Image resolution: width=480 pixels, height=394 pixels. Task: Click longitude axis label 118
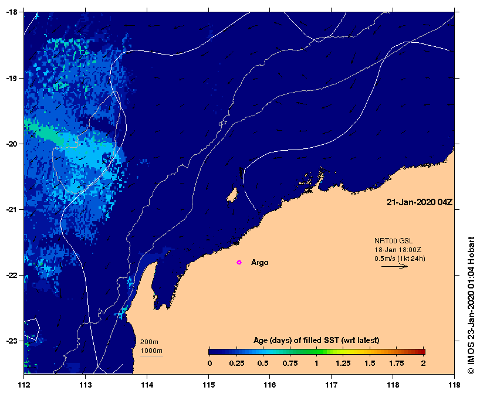(x=393, y=385)
